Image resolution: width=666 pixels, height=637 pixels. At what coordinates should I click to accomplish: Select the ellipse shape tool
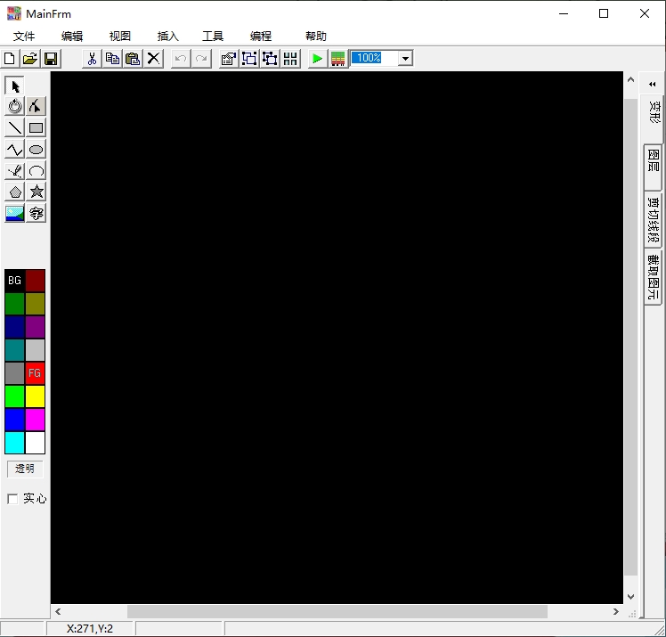36,150
